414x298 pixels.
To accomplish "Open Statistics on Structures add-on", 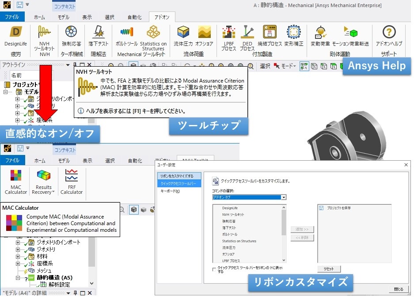I will click(x=153, y=38).
